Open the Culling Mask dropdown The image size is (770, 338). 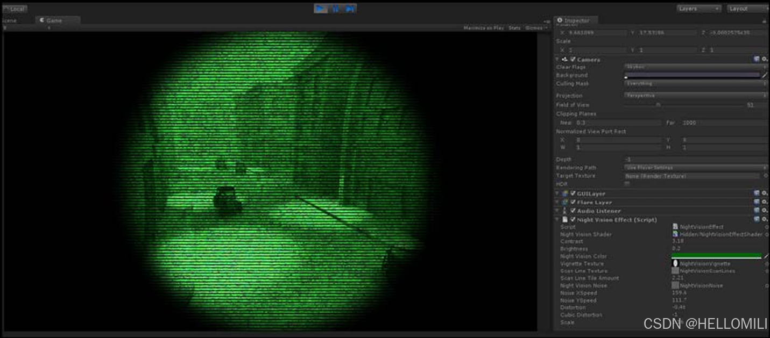(696, 84)
